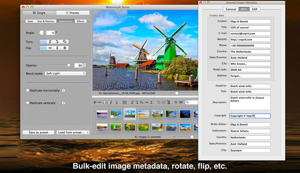Screen dimensions: 300x173
Task: Click the E-mail field contact@veprit.com
Action: click(x=250, y=34)
